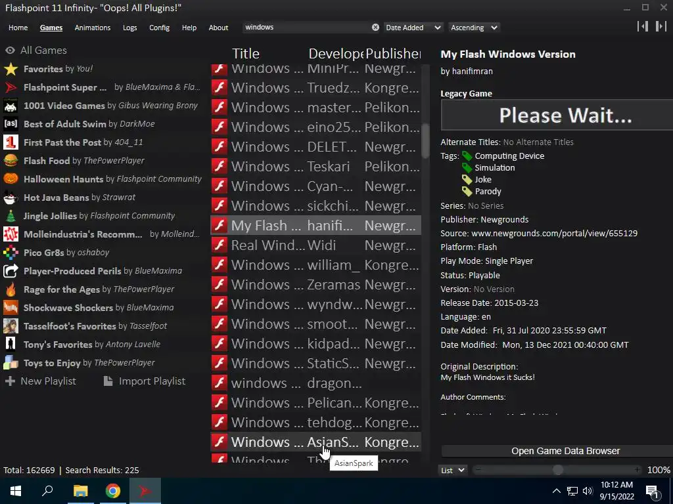Image resolution: width=673 pixels, height=504 pixels.
Task: Sort list by Publisher column header
Action: 393,54
